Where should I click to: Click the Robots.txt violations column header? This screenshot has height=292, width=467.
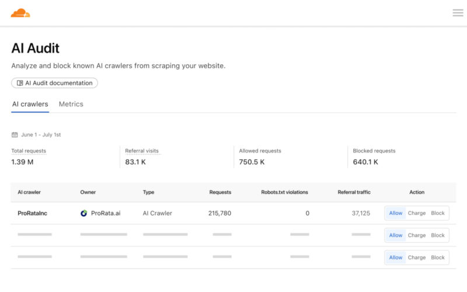tap(284, 192)
